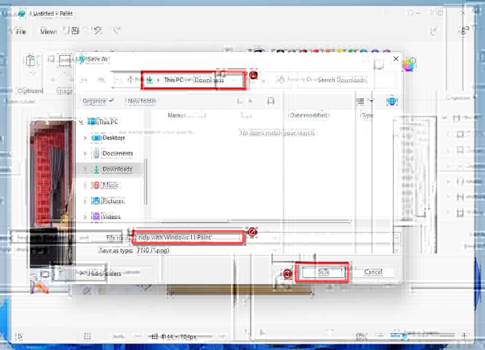Click the Redo arrow in Paint
Viewport: 485px width, 350px height.
(x=117, y=30)
